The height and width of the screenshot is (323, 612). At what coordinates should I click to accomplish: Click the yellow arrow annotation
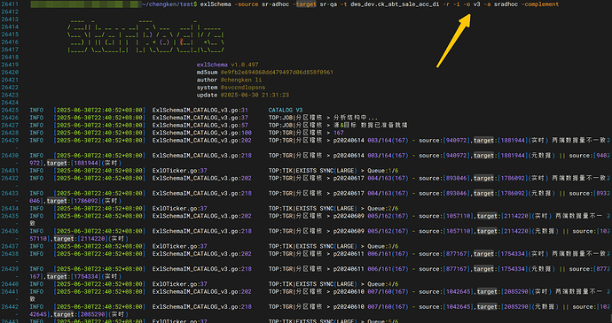tap(454, 41)
